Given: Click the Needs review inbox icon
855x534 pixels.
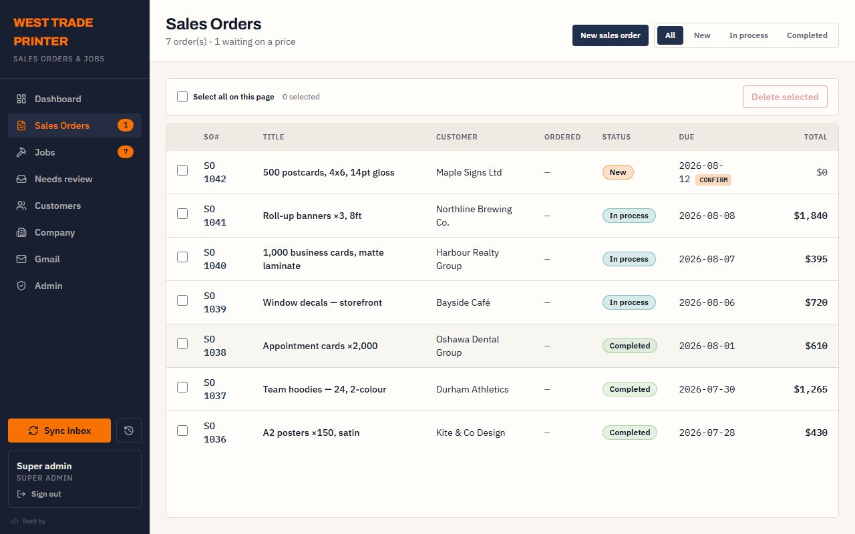Looking at the screenshot, I should tap(21, 179).
